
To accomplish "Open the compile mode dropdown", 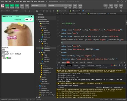I will pos(55,6).
